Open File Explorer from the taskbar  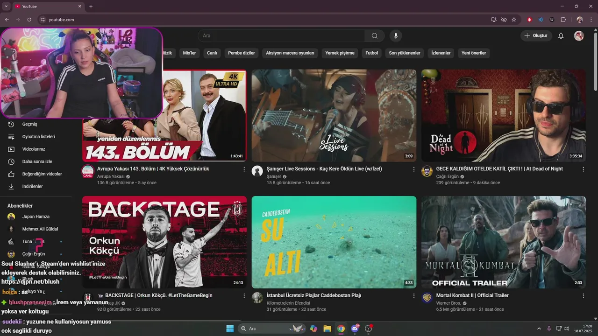(327, 329)
